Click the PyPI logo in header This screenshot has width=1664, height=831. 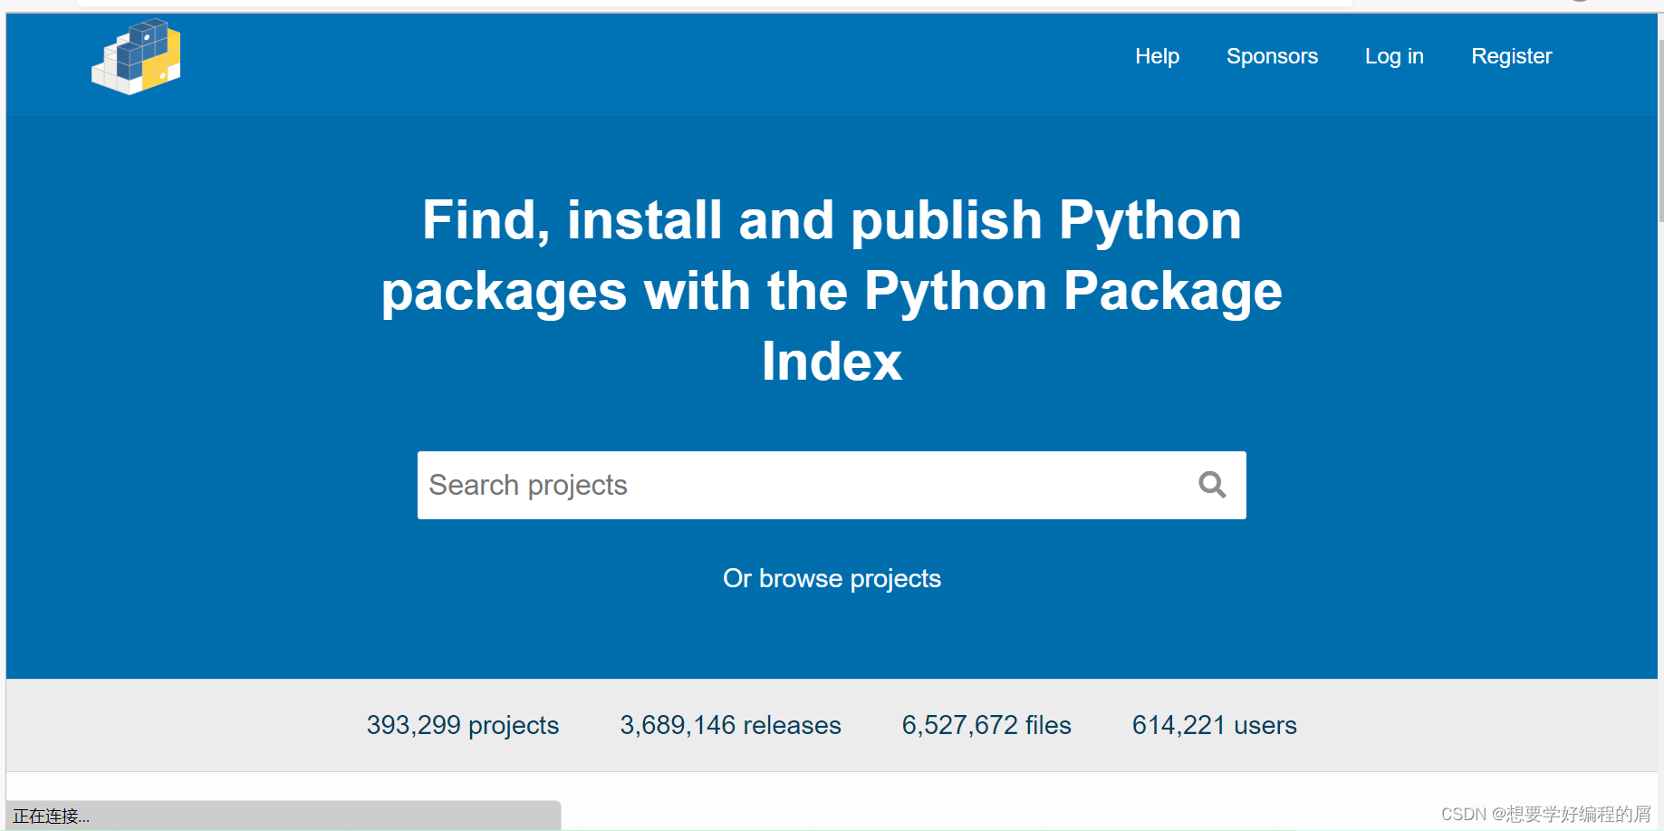coord(136,57)
